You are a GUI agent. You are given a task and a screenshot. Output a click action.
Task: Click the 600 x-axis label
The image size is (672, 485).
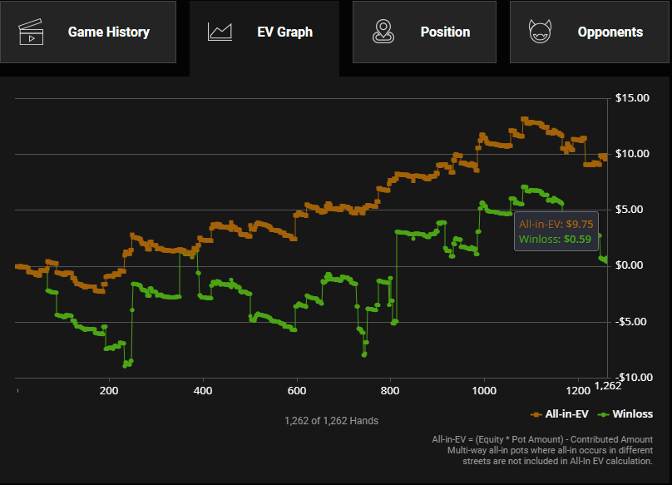pos(297,391)
